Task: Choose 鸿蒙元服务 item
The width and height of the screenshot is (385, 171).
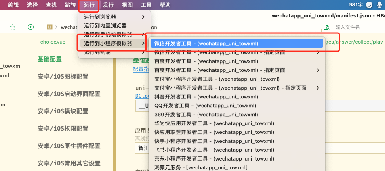Action: (x=237, y=167)
